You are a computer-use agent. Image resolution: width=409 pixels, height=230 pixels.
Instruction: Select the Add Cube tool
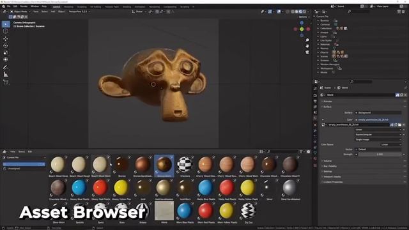tap(6, 82)
